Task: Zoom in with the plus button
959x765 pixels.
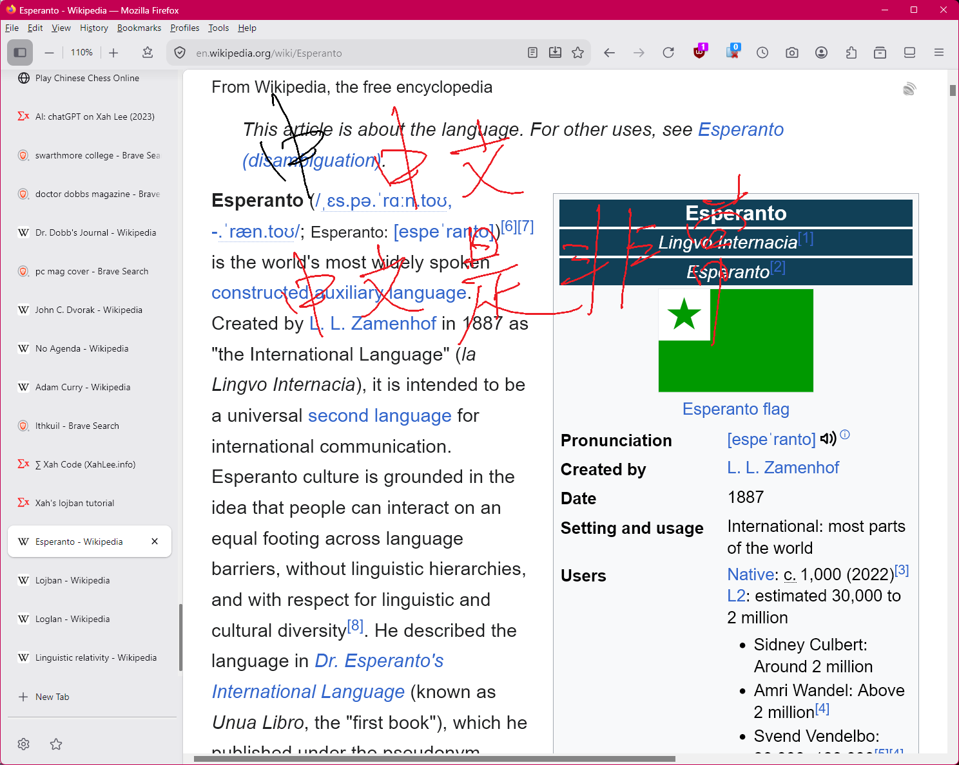Action: click(113, 53)
